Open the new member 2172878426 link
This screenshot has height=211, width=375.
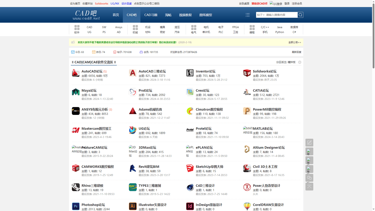(191, 52)
